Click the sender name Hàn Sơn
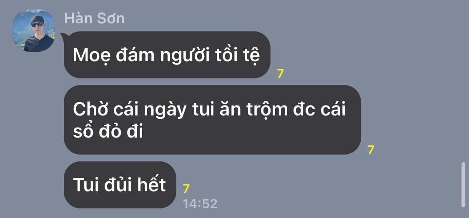The image size is (469, 218). 95,18
